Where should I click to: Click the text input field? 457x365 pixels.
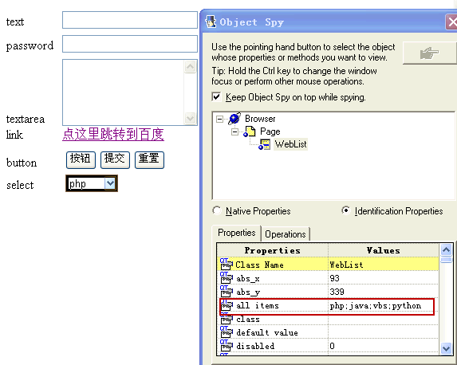click(x=130, y=20)
